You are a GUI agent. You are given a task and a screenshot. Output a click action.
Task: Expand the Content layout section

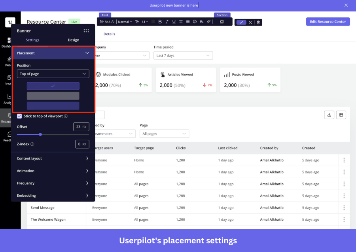(x=53, y=158)
